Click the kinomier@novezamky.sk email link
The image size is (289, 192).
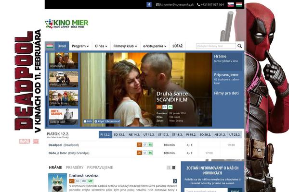click(x=177, y=5)
